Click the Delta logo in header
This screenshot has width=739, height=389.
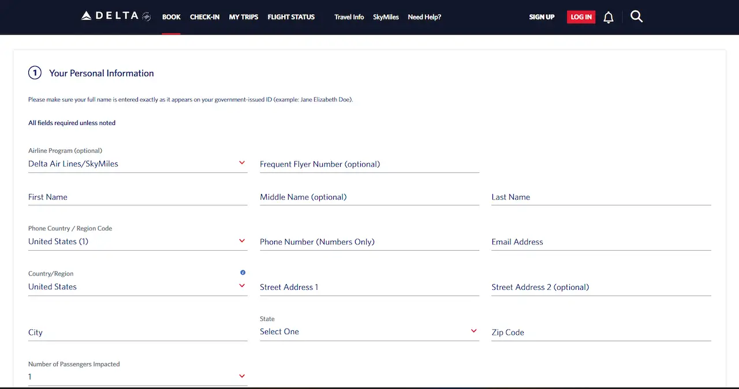pos(115,16)
